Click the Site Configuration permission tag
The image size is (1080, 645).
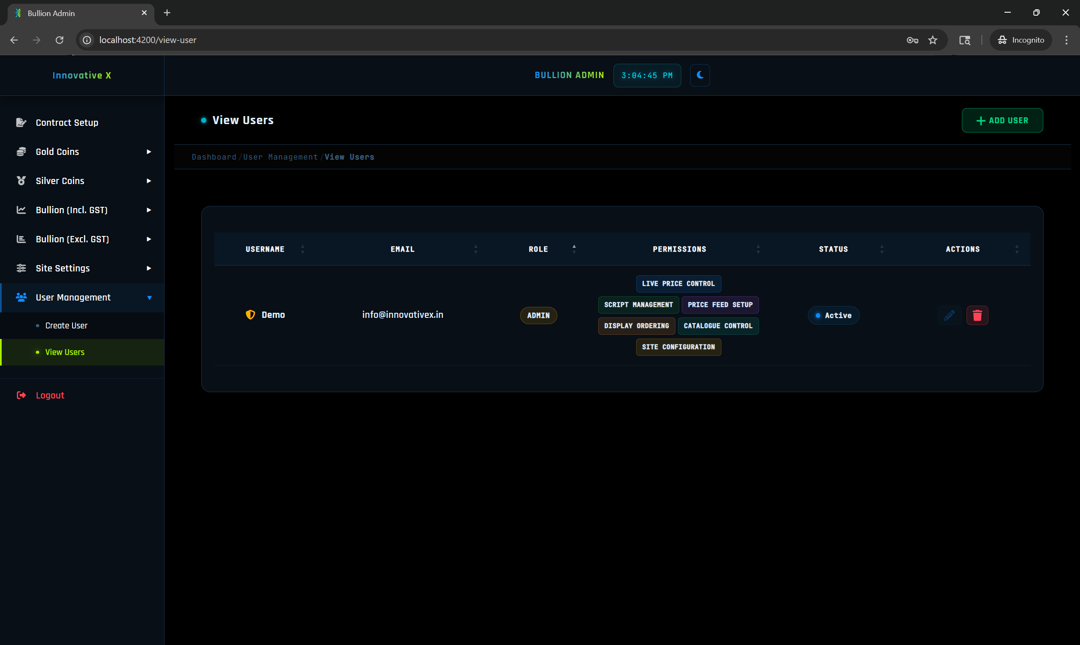point(678,347)
